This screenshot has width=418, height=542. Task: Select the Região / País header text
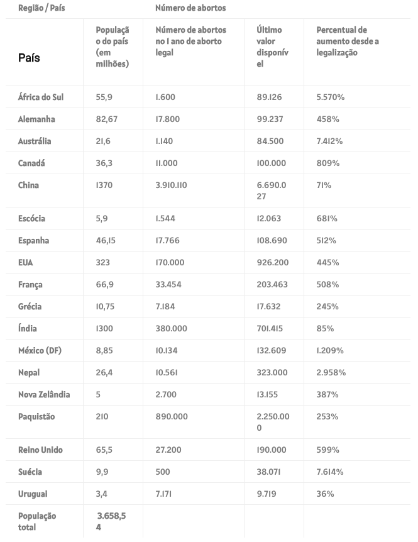click(41, 8)
